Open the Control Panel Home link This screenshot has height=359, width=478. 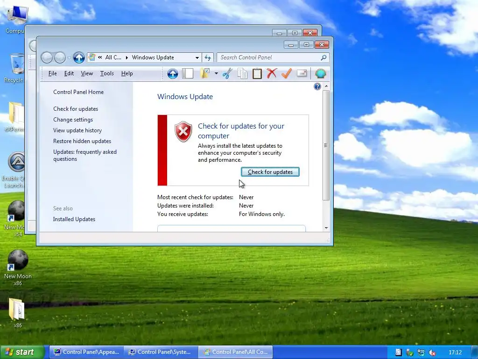click(x=78, y=92)
